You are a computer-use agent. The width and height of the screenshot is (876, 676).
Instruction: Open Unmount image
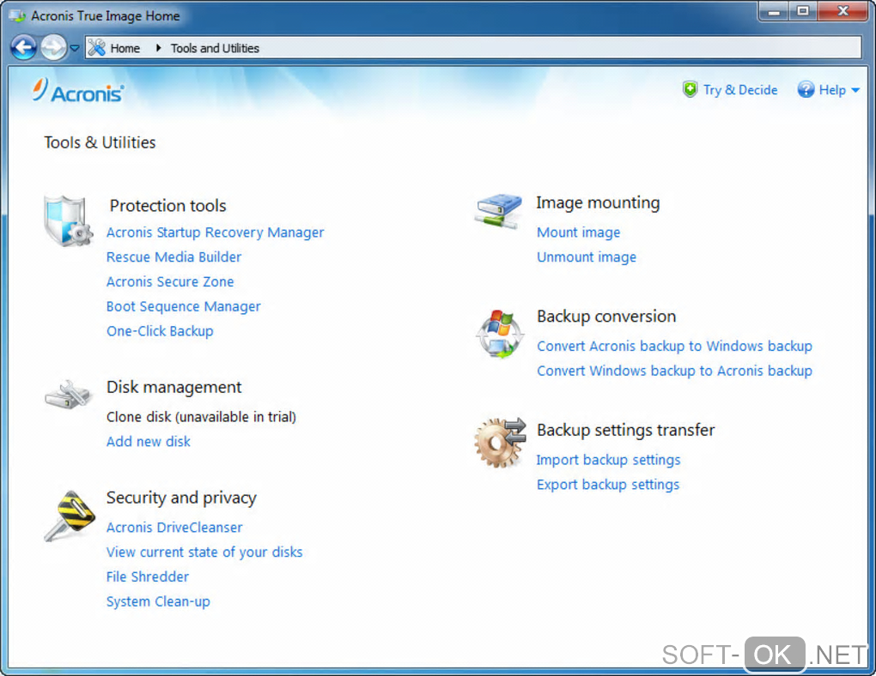(587, 257)
